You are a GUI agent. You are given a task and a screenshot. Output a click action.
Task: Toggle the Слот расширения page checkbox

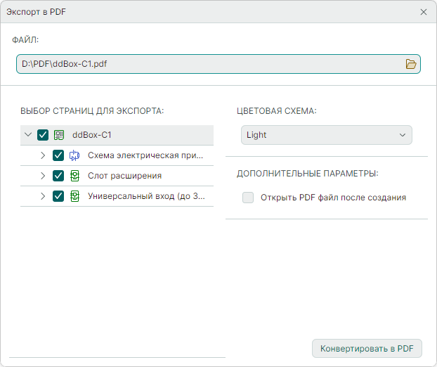tap(58, 176)
